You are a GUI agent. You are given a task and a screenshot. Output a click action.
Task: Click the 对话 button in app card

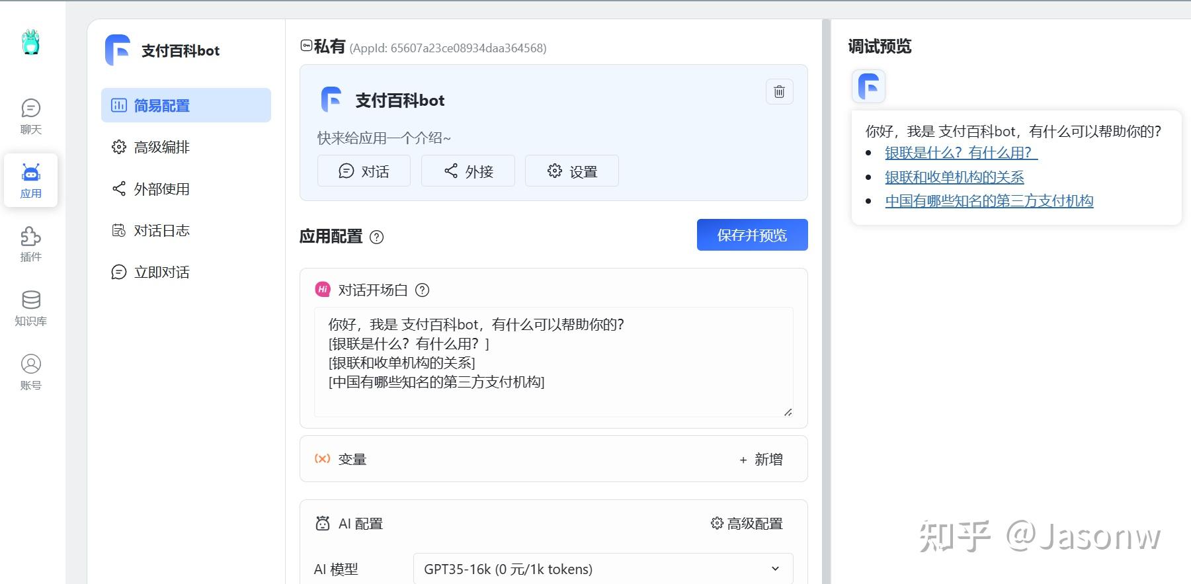(364, 171)
